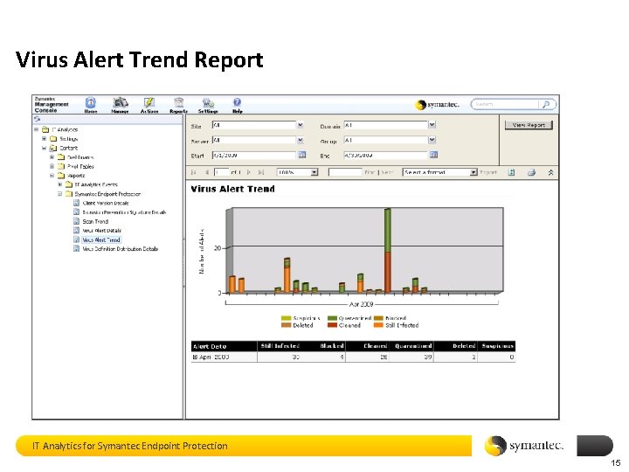Select Intrusion Prevention Signature Details report
The width and height of the screenshot is (629, 472).
point(124,212)
